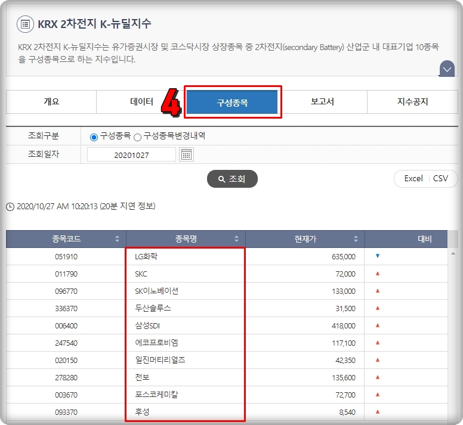Choose the 구성종목변경내역 radio option
This screenshot has height=425, width=463.
tap(137, 137)
